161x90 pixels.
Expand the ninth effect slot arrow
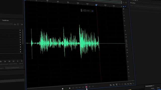pos(21,49)
